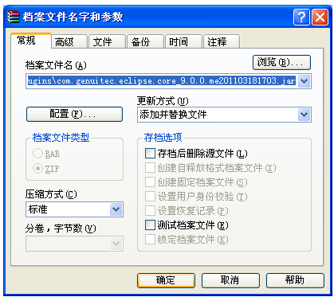Viewport: 334px width, 297px height.
Task: Expand the archive file name dropdown arrow
Action: click(304, 81)
